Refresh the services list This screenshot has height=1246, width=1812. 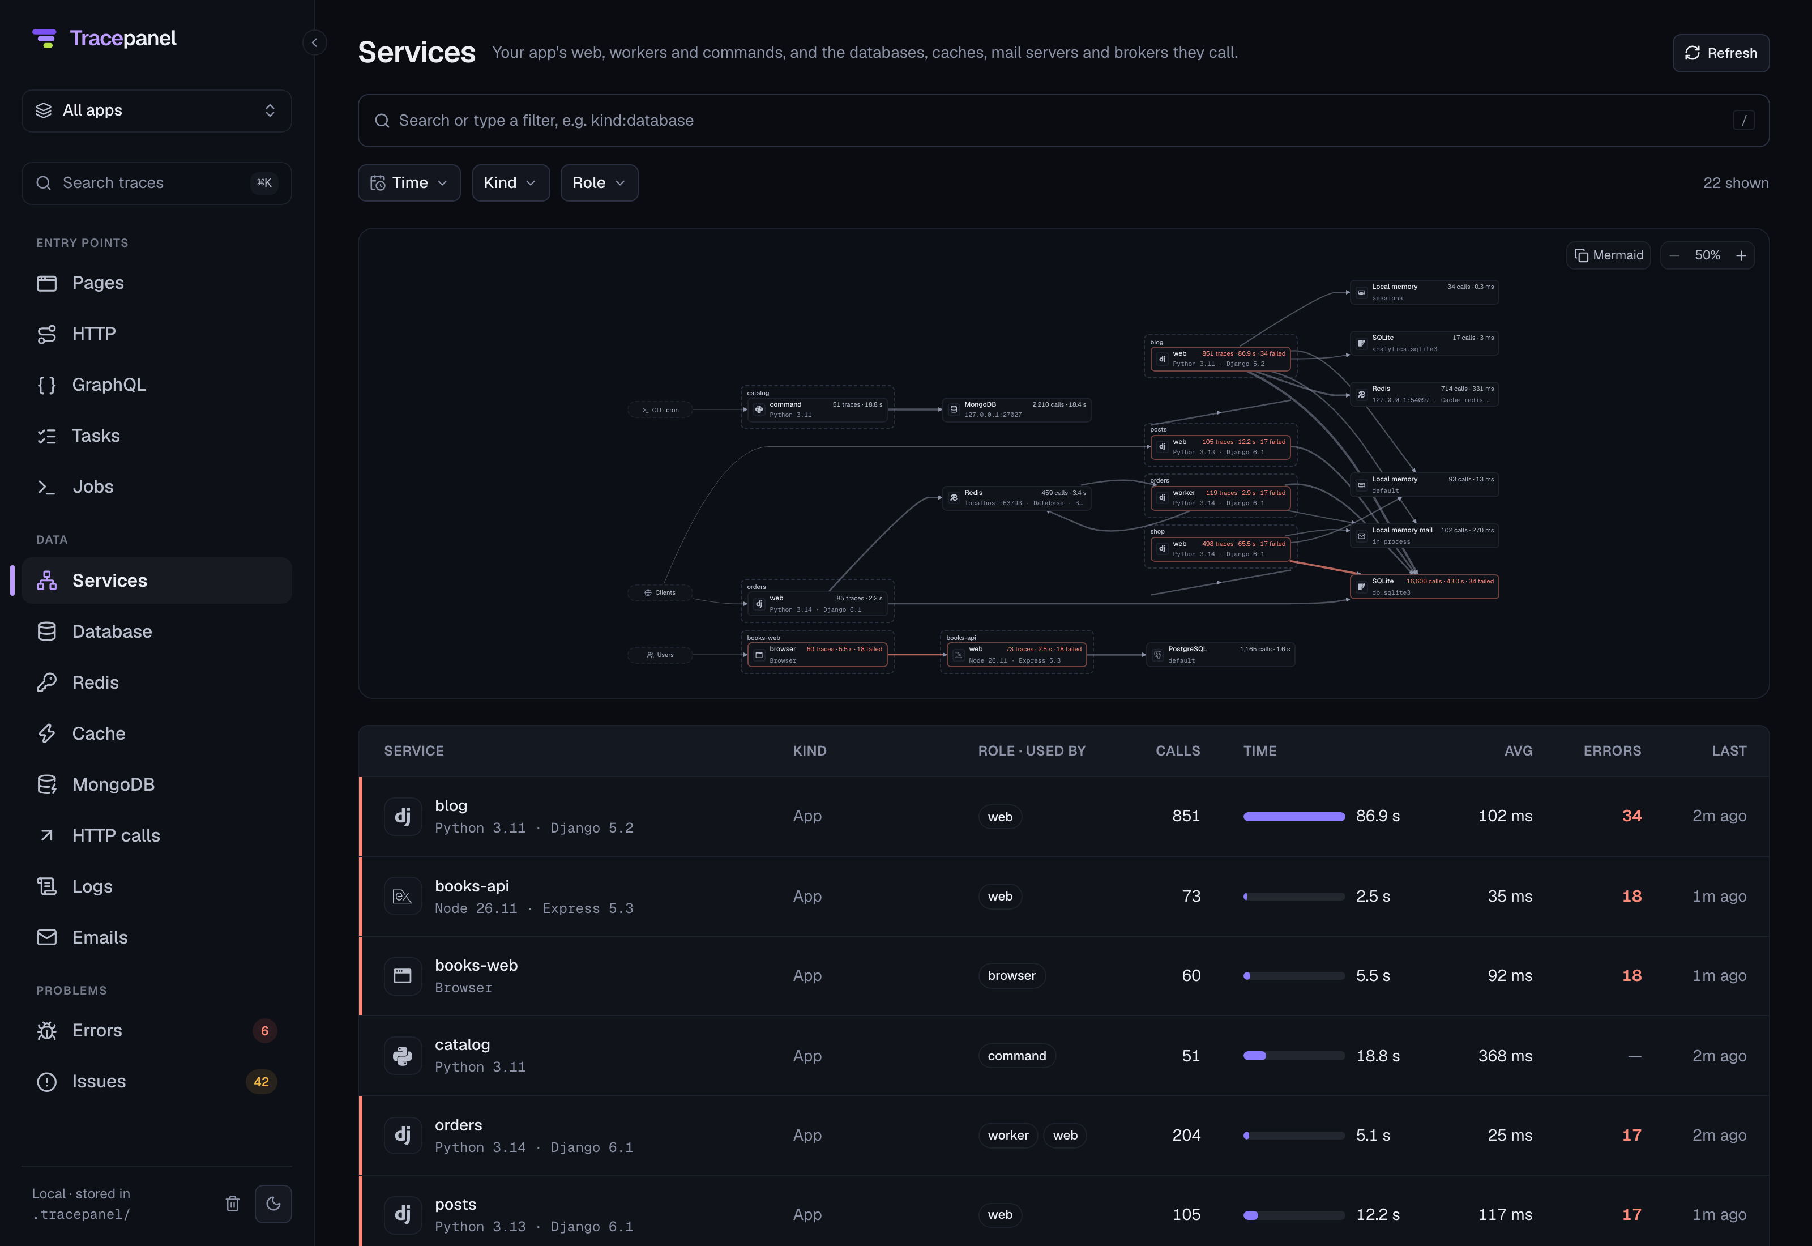click(x=1721, y=53)
